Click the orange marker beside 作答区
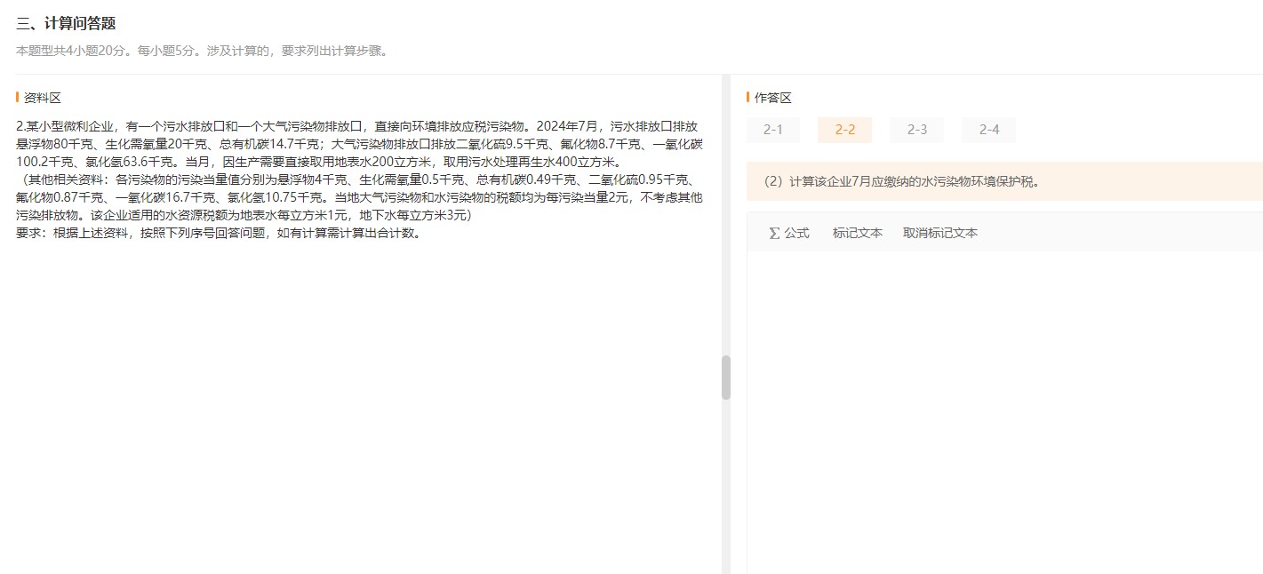Screen dimensions: 1263x574 (747, 98)
